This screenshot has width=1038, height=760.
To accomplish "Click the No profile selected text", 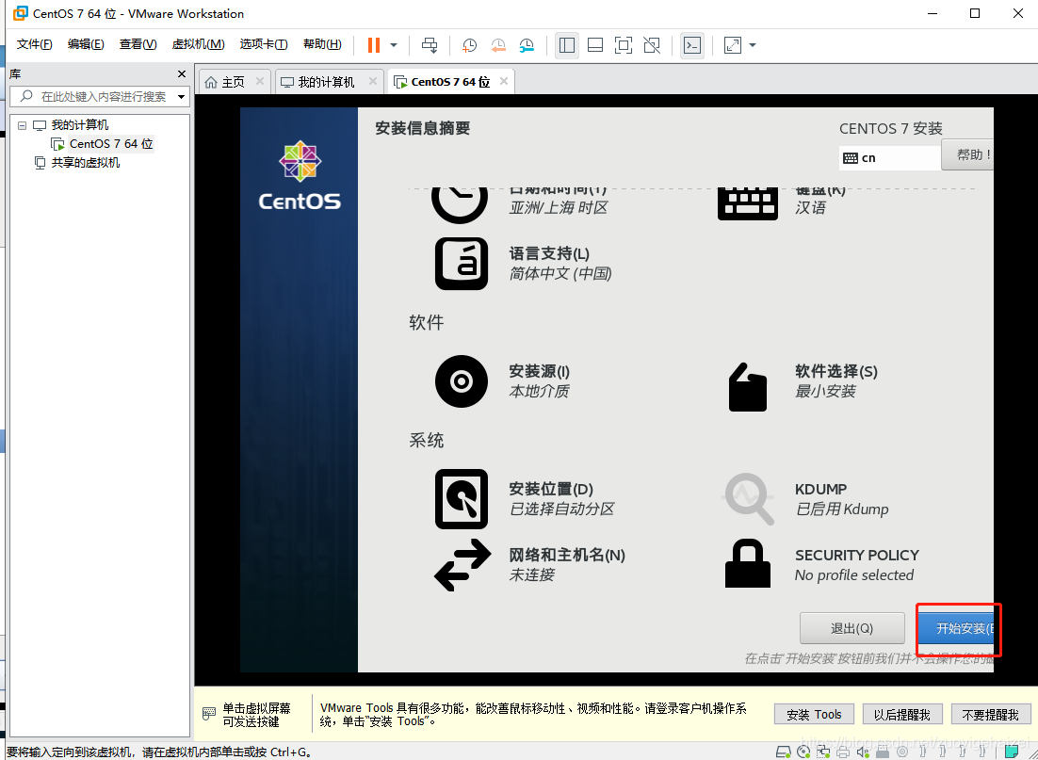I will point(854,575).
